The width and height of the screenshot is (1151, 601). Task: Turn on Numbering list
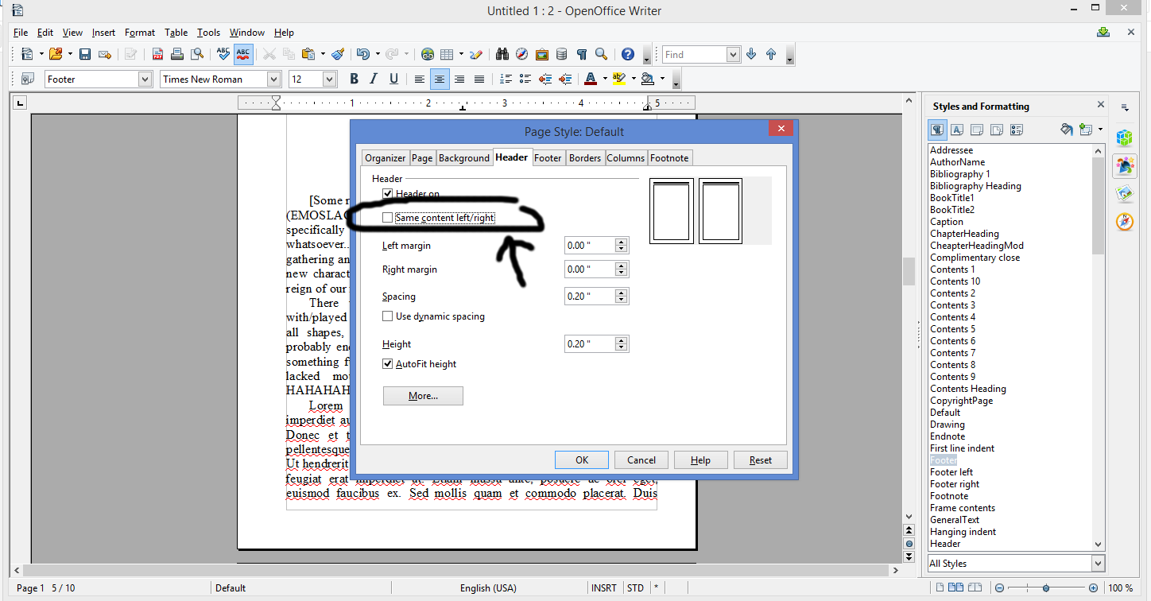(x=505, y=79)
